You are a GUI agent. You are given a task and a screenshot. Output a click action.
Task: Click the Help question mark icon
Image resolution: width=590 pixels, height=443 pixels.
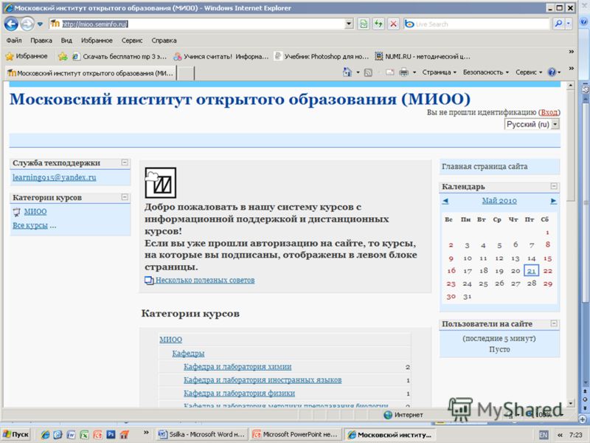(x=552, y=72)
